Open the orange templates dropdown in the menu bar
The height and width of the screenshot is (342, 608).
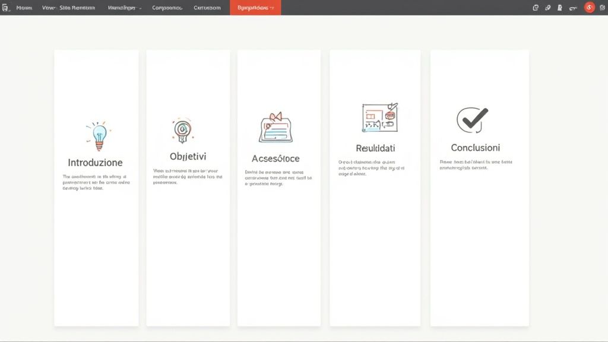click(254, 8)
